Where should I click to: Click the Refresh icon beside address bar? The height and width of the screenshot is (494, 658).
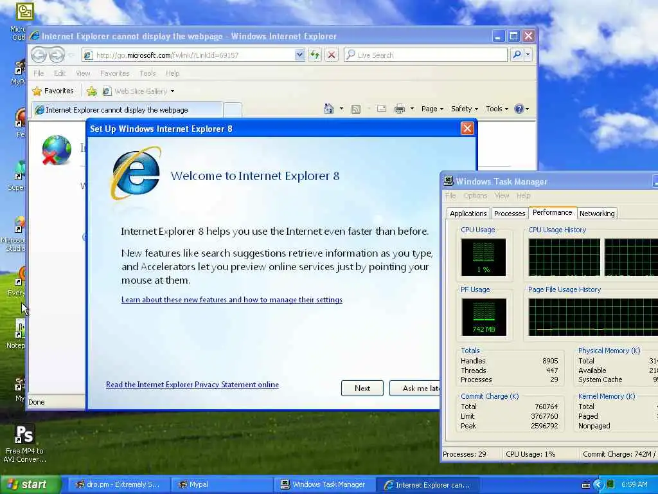pyautogui.click(x=315, y=55)
